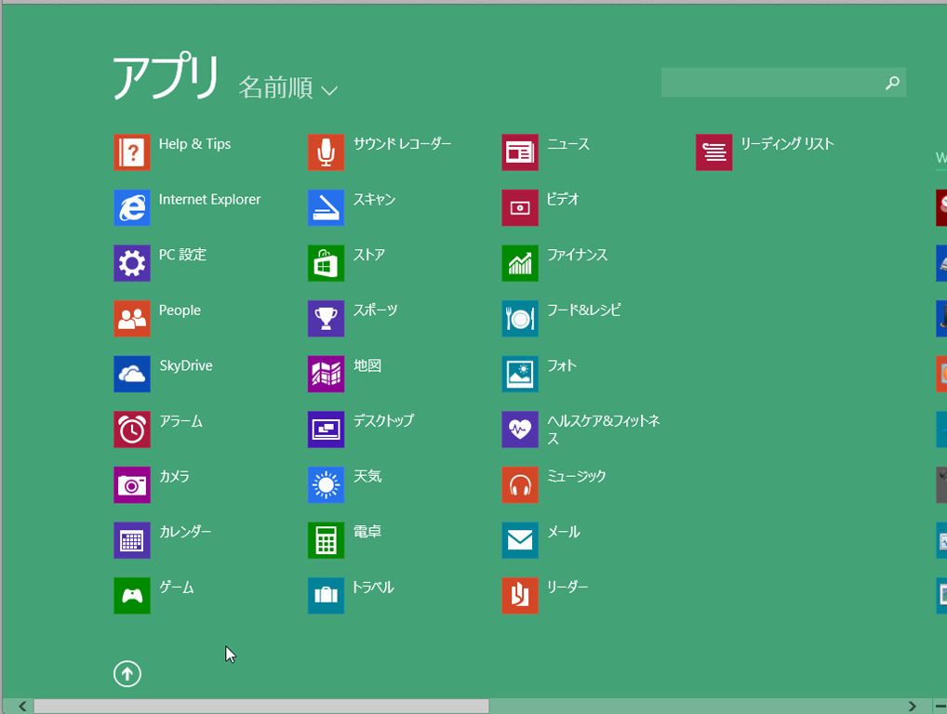
Task: Click the horizontal scrollbar thumb
Action: coord(260,707)
